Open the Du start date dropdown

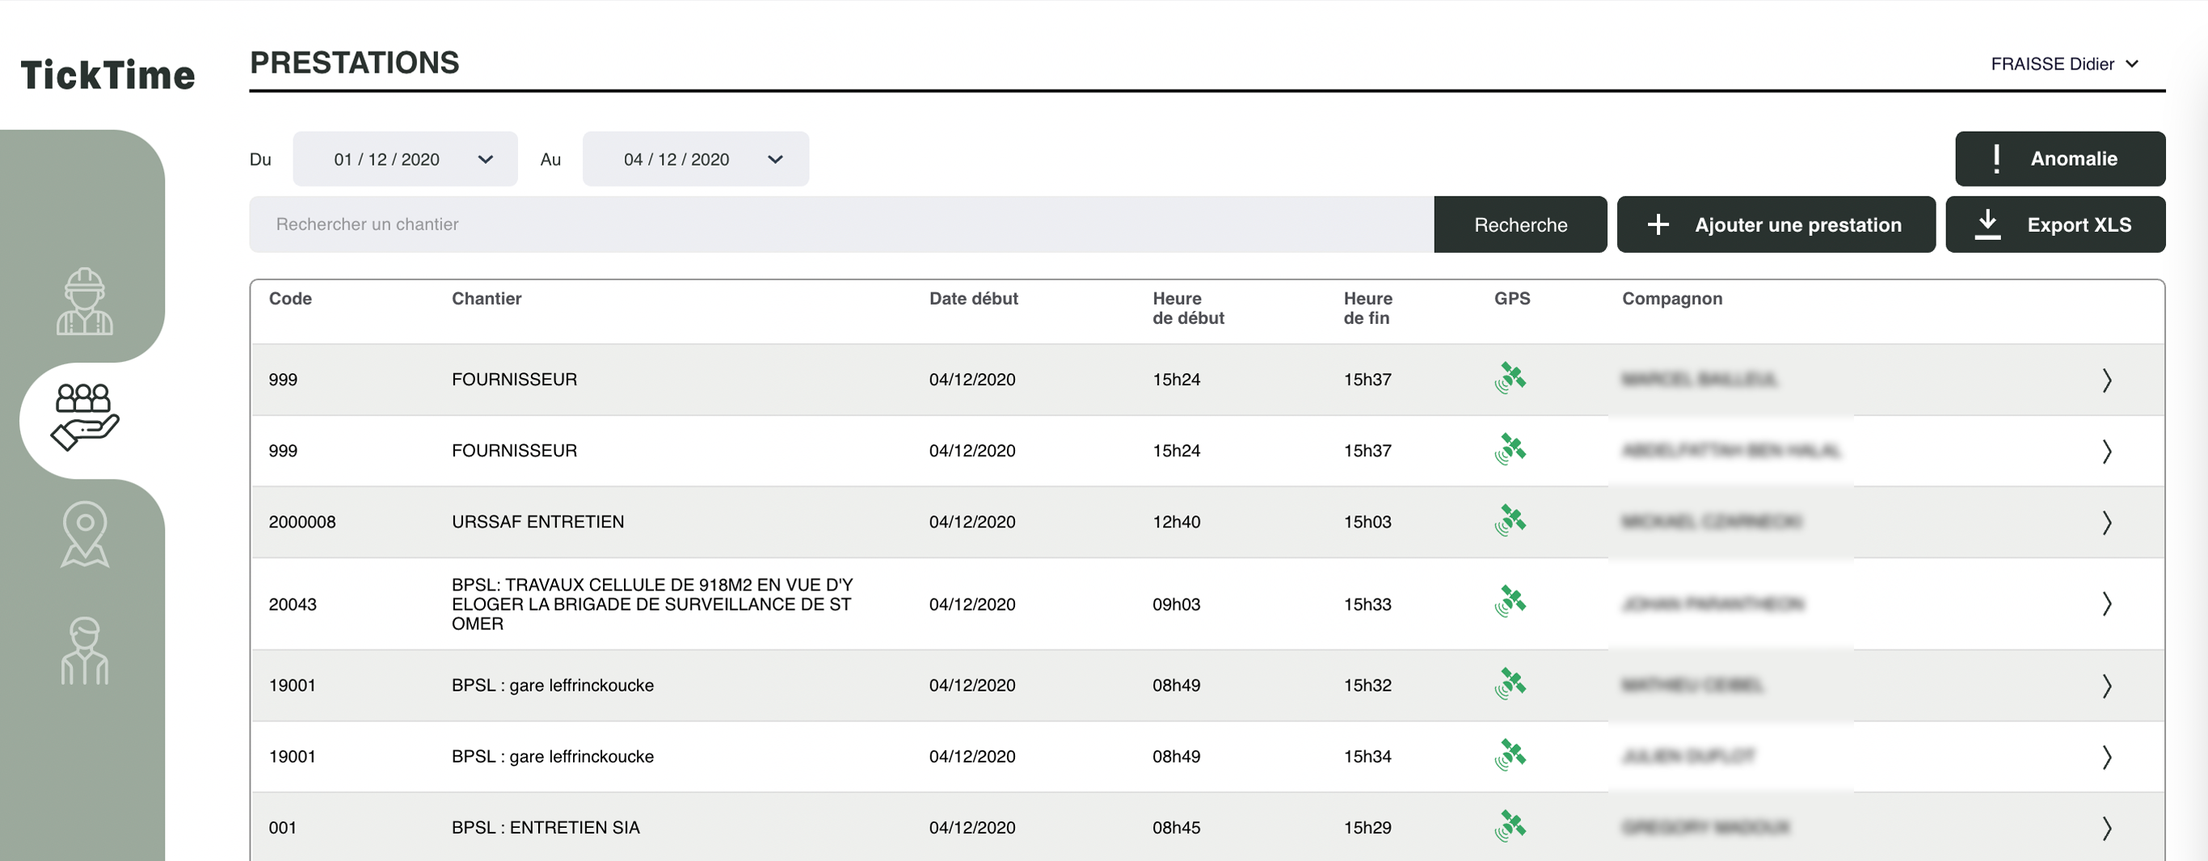point(406,158)
